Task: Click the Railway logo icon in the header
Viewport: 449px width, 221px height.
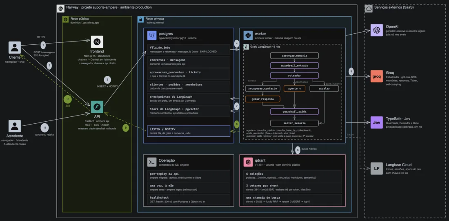Action: point(60,9)
